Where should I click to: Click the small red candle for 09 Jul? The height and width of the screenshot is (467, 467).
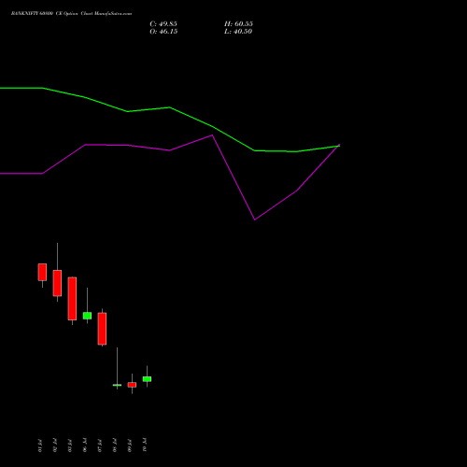tap(132, 385)
